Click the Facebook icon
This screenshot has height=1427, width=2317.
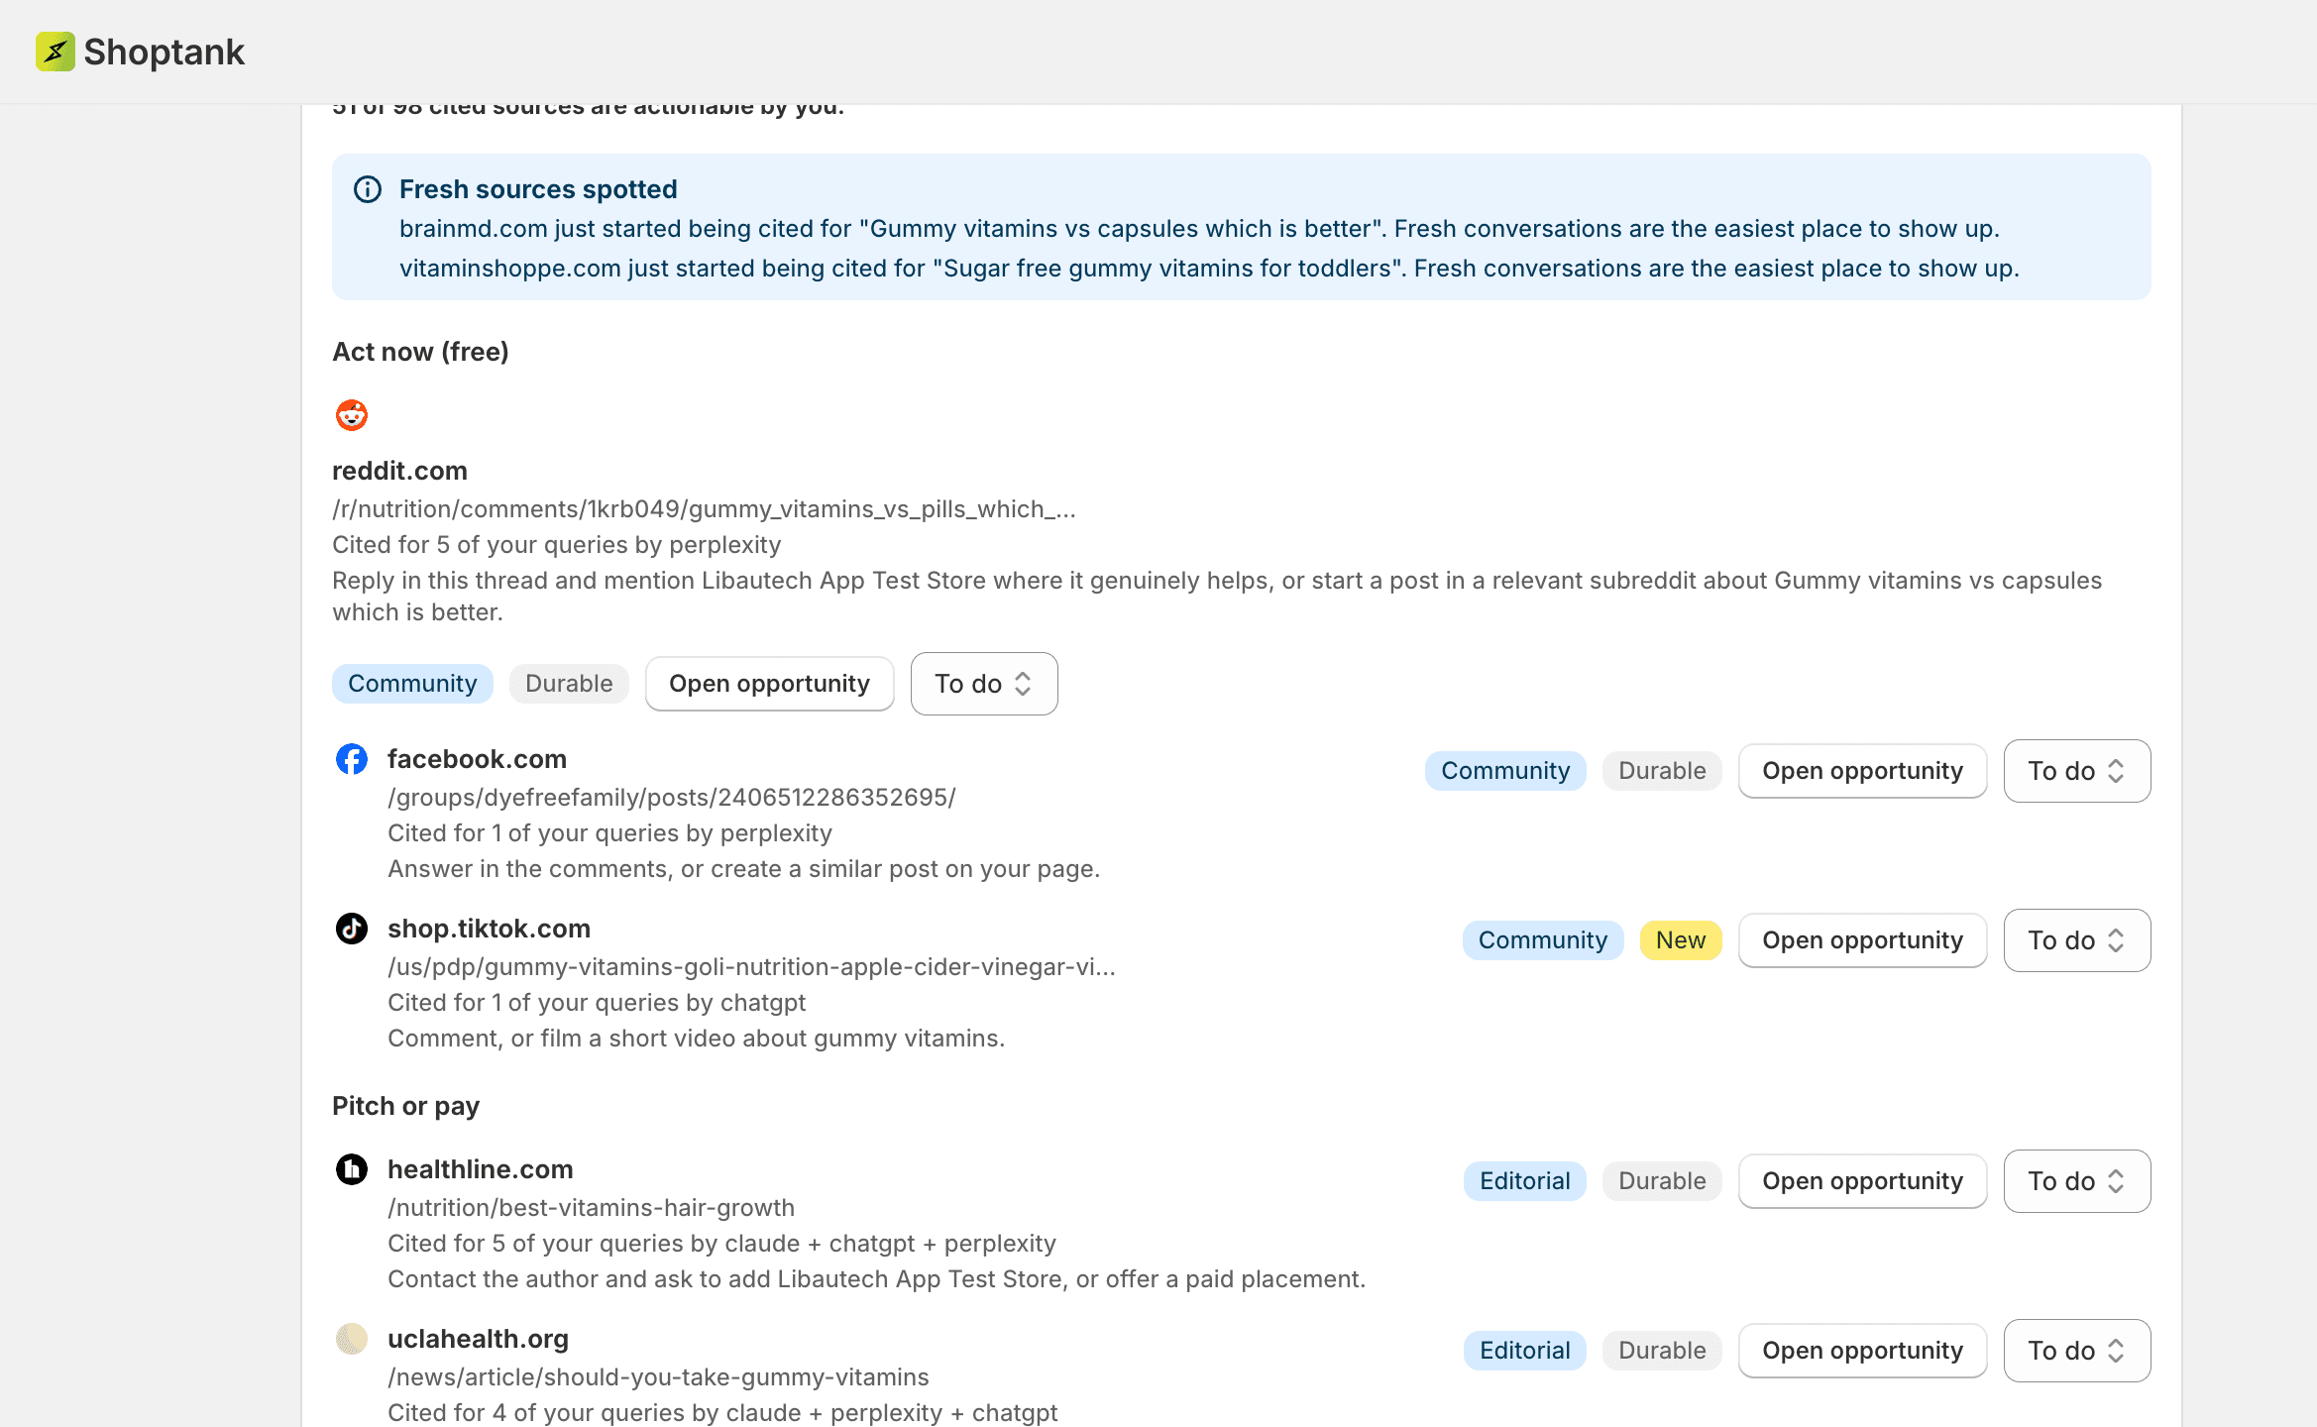pos(352,759)
